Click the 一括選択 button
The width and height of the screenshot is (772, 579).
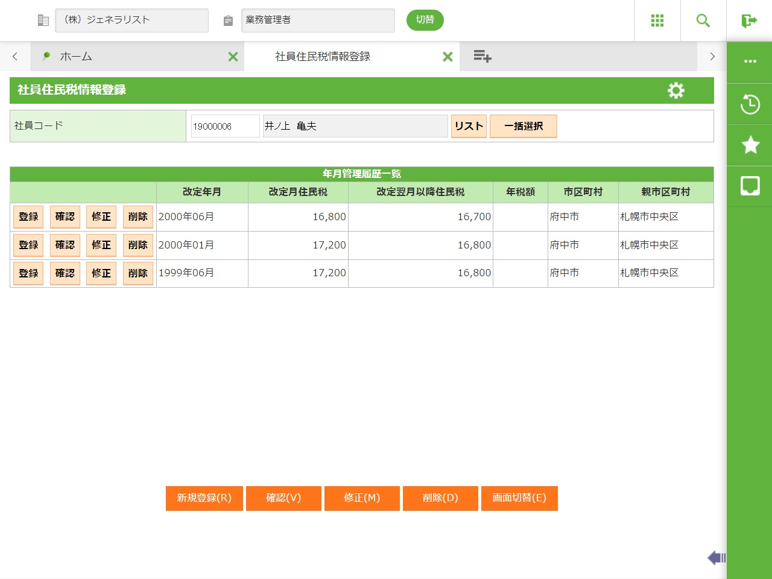523,126
